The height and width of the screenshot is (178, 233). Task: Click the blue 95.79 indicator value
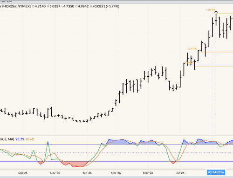click(x=20, y=139)
